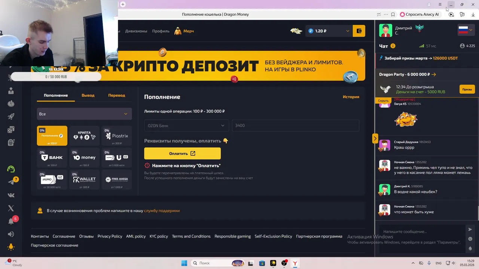Open browser downloads icon

coord(473,15)
